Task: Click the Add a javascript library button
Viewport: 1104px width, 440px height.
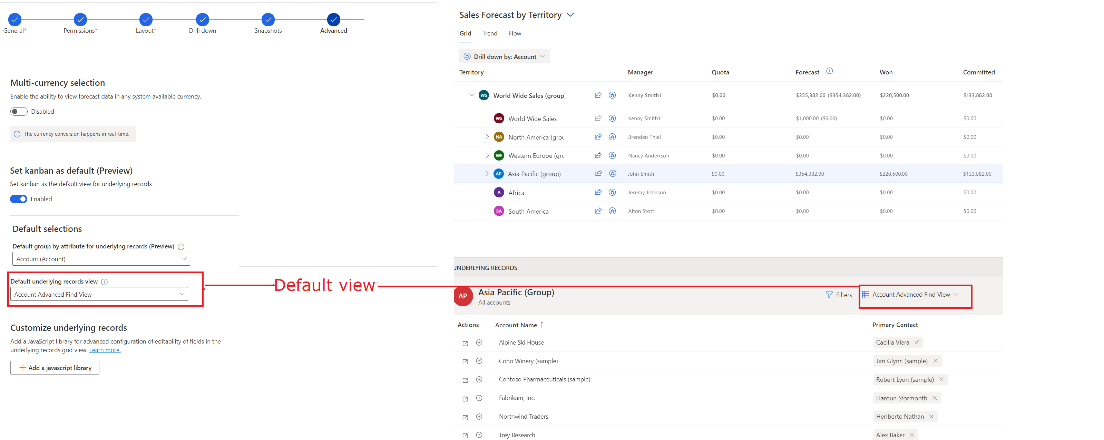Action: (55, 367)
